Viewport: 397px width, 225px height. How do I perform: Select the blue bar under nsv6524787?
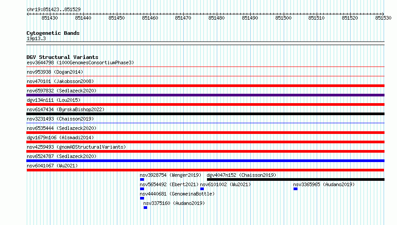(205, 161)
